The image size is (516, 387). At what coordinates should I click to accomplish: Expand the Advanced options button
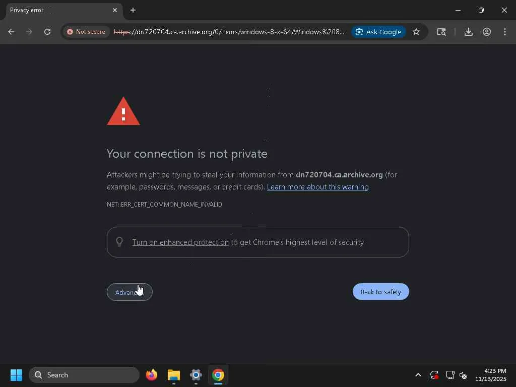click(130, 292)
